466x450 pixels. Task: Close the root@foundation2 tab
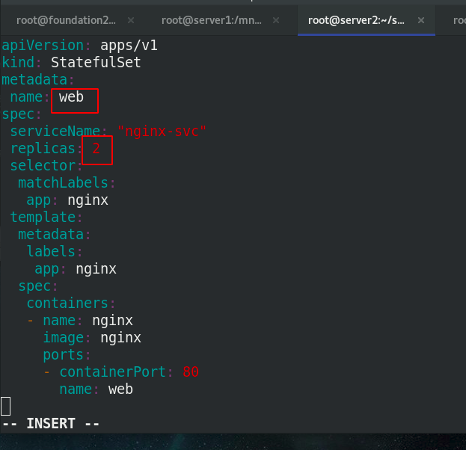[x=131, y=20]
